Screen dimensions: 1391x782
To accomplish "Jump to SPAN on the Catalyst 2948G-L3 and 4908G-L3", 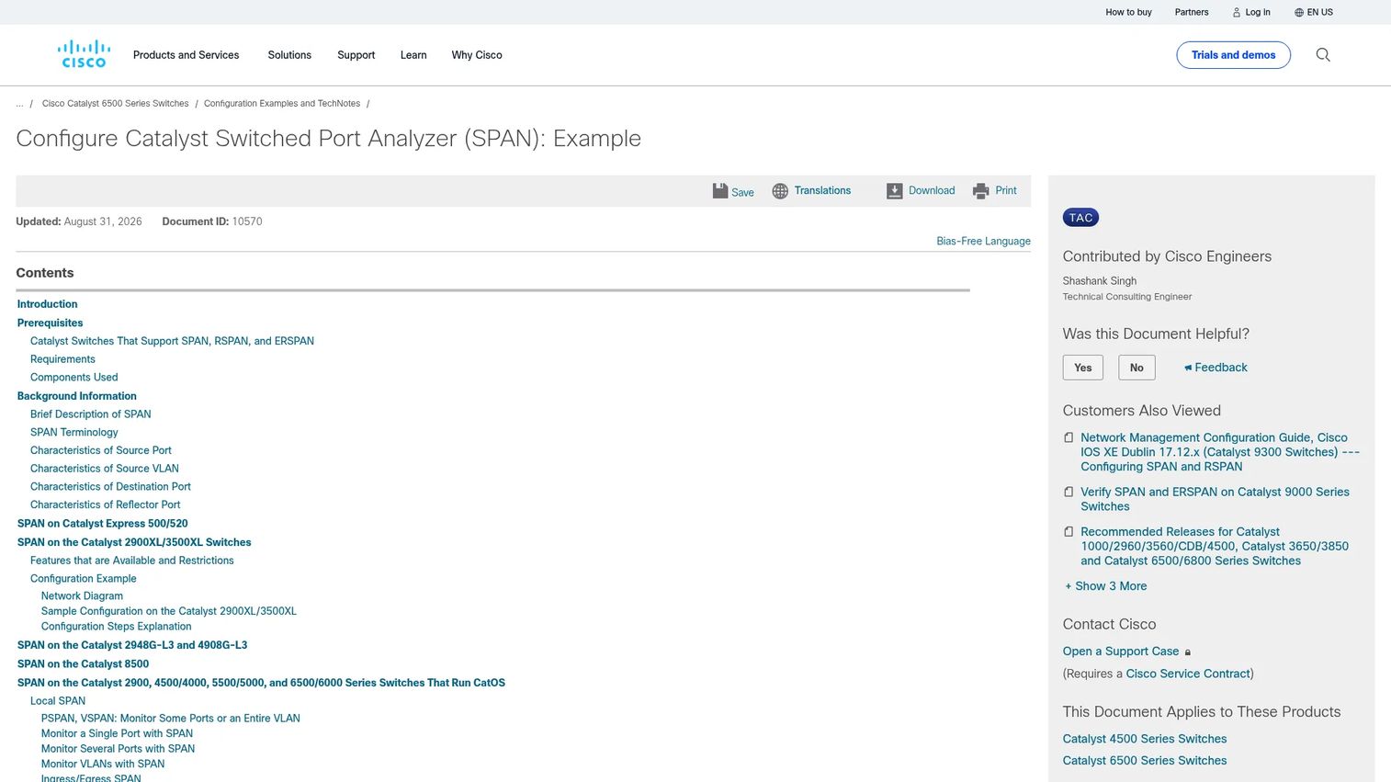I will (x=132, y=645).
